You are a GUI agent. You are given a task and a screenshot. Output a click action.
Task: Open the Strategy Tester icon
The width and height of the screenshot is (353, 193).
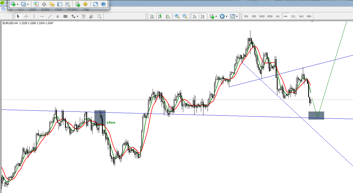(68, 4)
